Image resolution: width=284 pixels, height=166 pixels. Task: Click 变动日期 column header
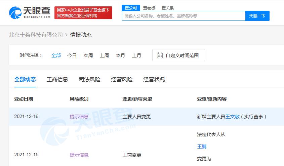pos(24,99)
